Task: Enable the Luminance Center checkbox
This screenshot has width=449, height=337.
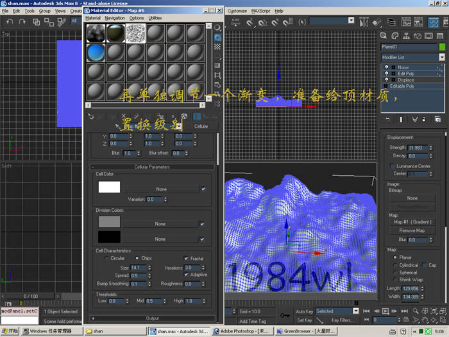Action: tap(393, 166)
